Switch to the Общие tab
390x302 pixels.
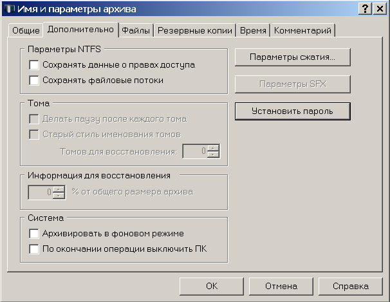tap(26, 30)
